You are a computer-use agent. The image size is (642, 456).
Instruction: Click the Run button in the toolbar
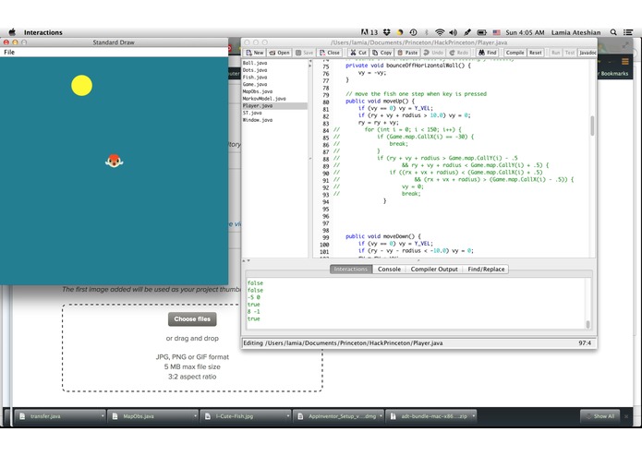tap(555, 53)
